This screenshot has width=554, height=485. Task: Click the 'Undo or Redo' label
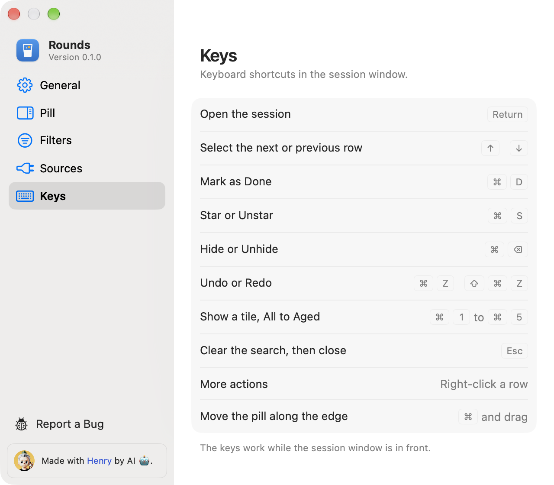(x=236, y=283)
